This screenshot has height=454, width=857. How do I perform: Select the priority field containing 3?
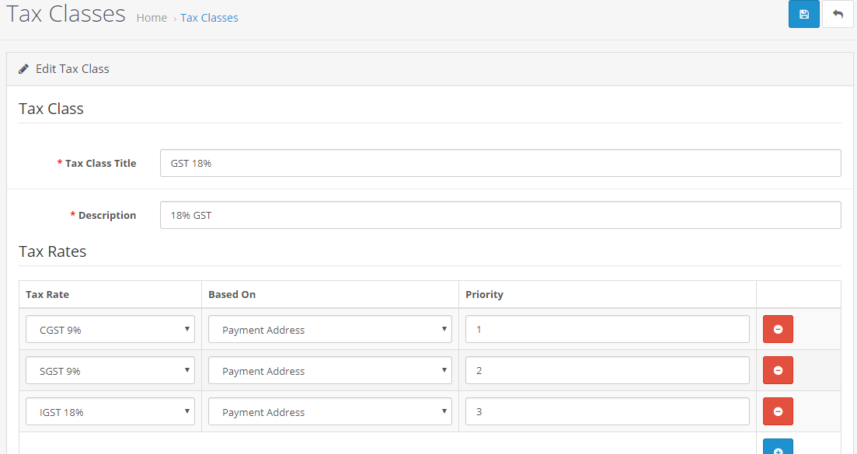pyautogui.click(x=608, y=411)
